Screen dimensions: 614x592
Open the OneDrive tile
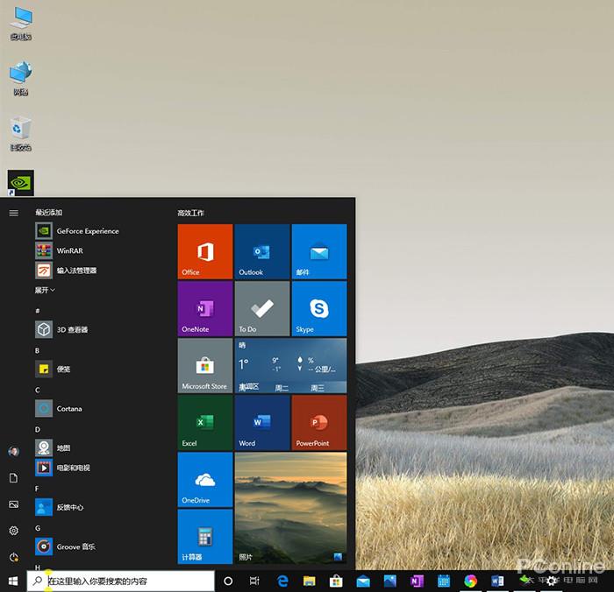coord(205,479)
